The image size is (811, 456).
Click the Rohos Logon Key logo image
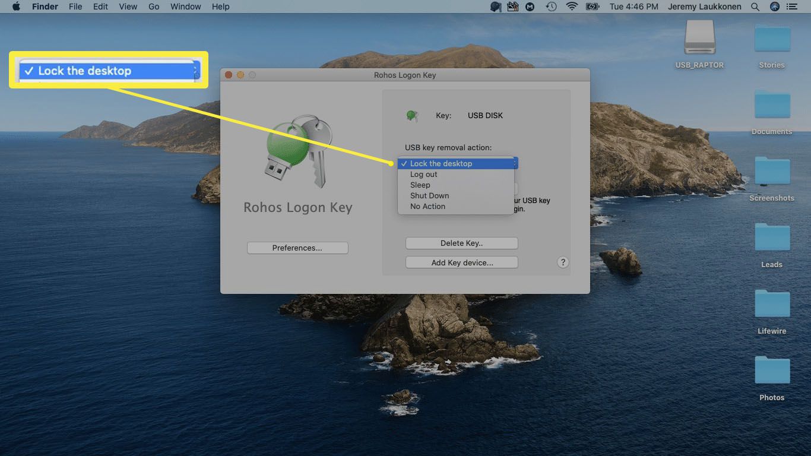coord(298,152)
